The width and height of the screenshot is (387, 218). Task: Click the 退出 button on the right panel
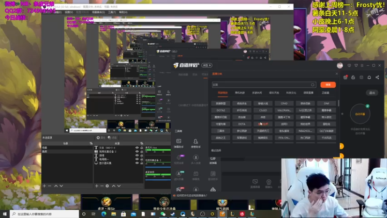(372, 93)
